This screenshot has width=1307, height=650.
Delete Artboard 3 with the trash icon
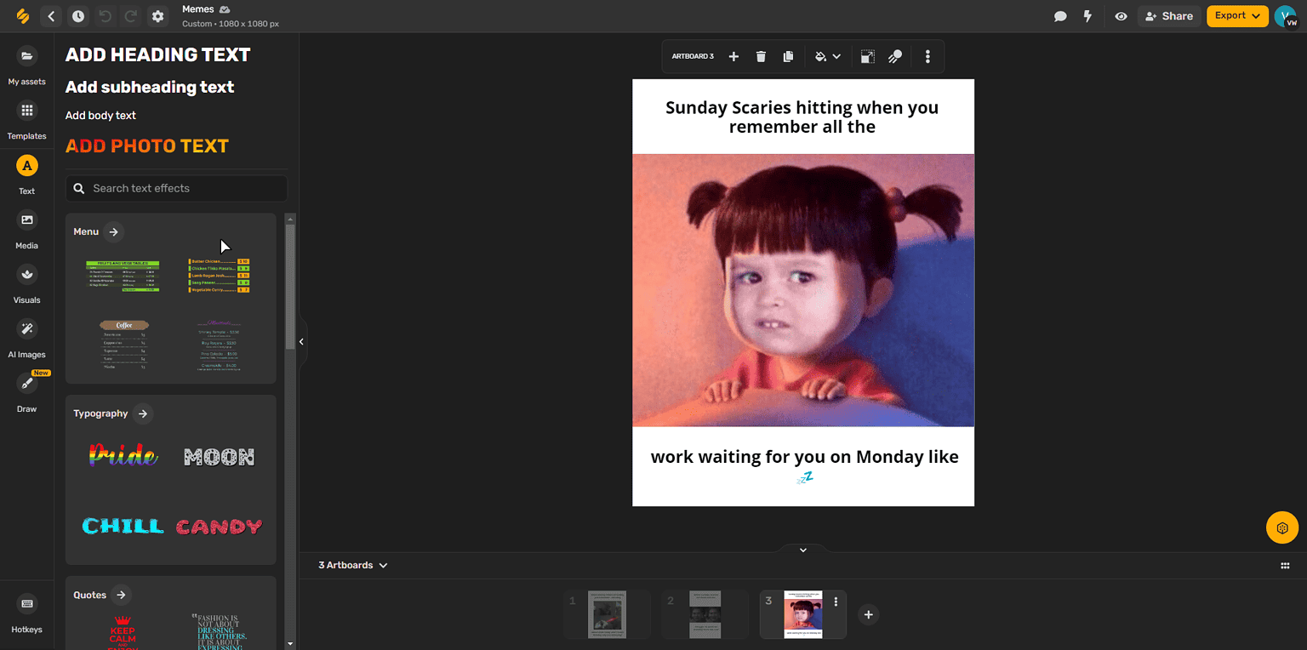[x=760, y=56]
